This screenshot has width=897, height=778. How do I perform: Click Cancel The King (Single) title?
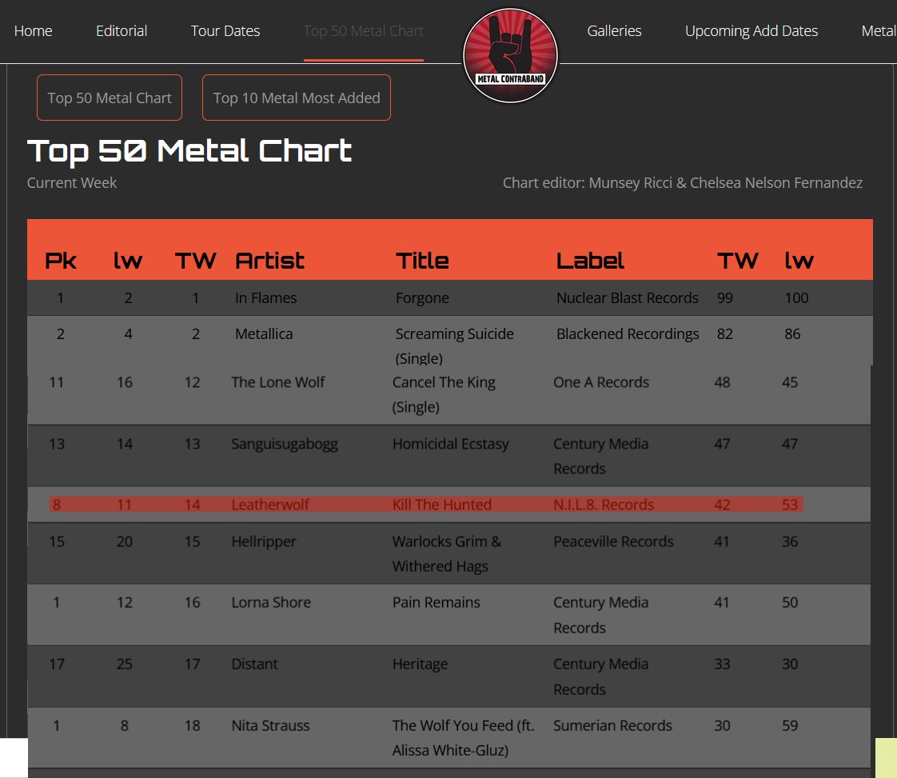click(444, 395)
